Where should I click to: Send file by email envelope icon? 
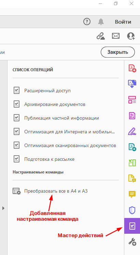(x=116, y=36)
